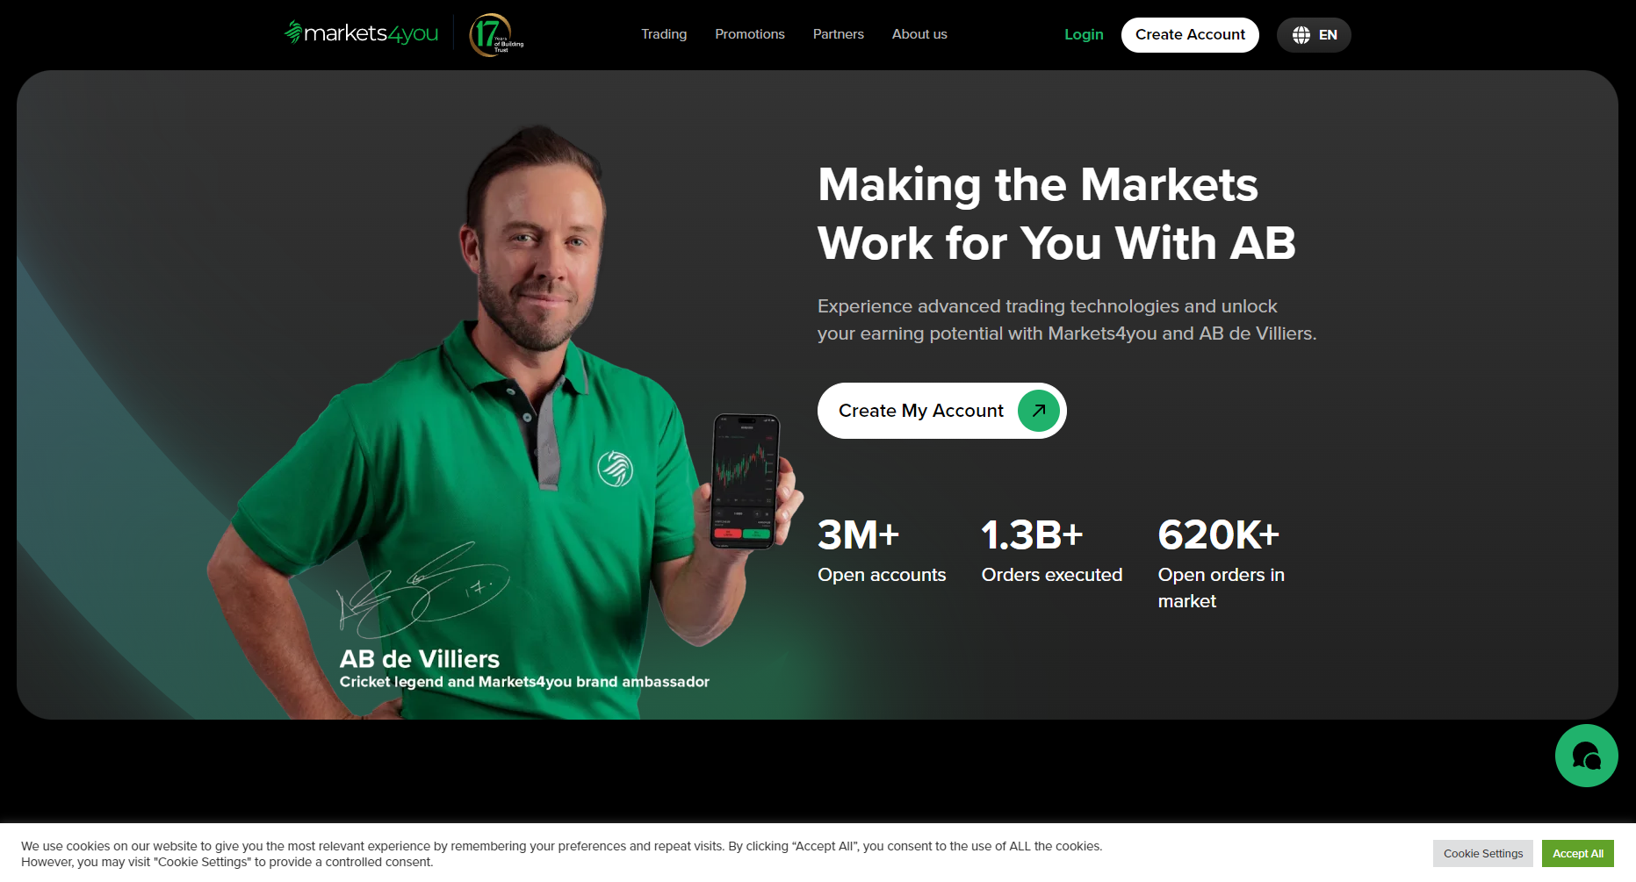Click the 3M+ Open accounts statistic
Viewport: 1636px width, 882px height.
[882, 550]
